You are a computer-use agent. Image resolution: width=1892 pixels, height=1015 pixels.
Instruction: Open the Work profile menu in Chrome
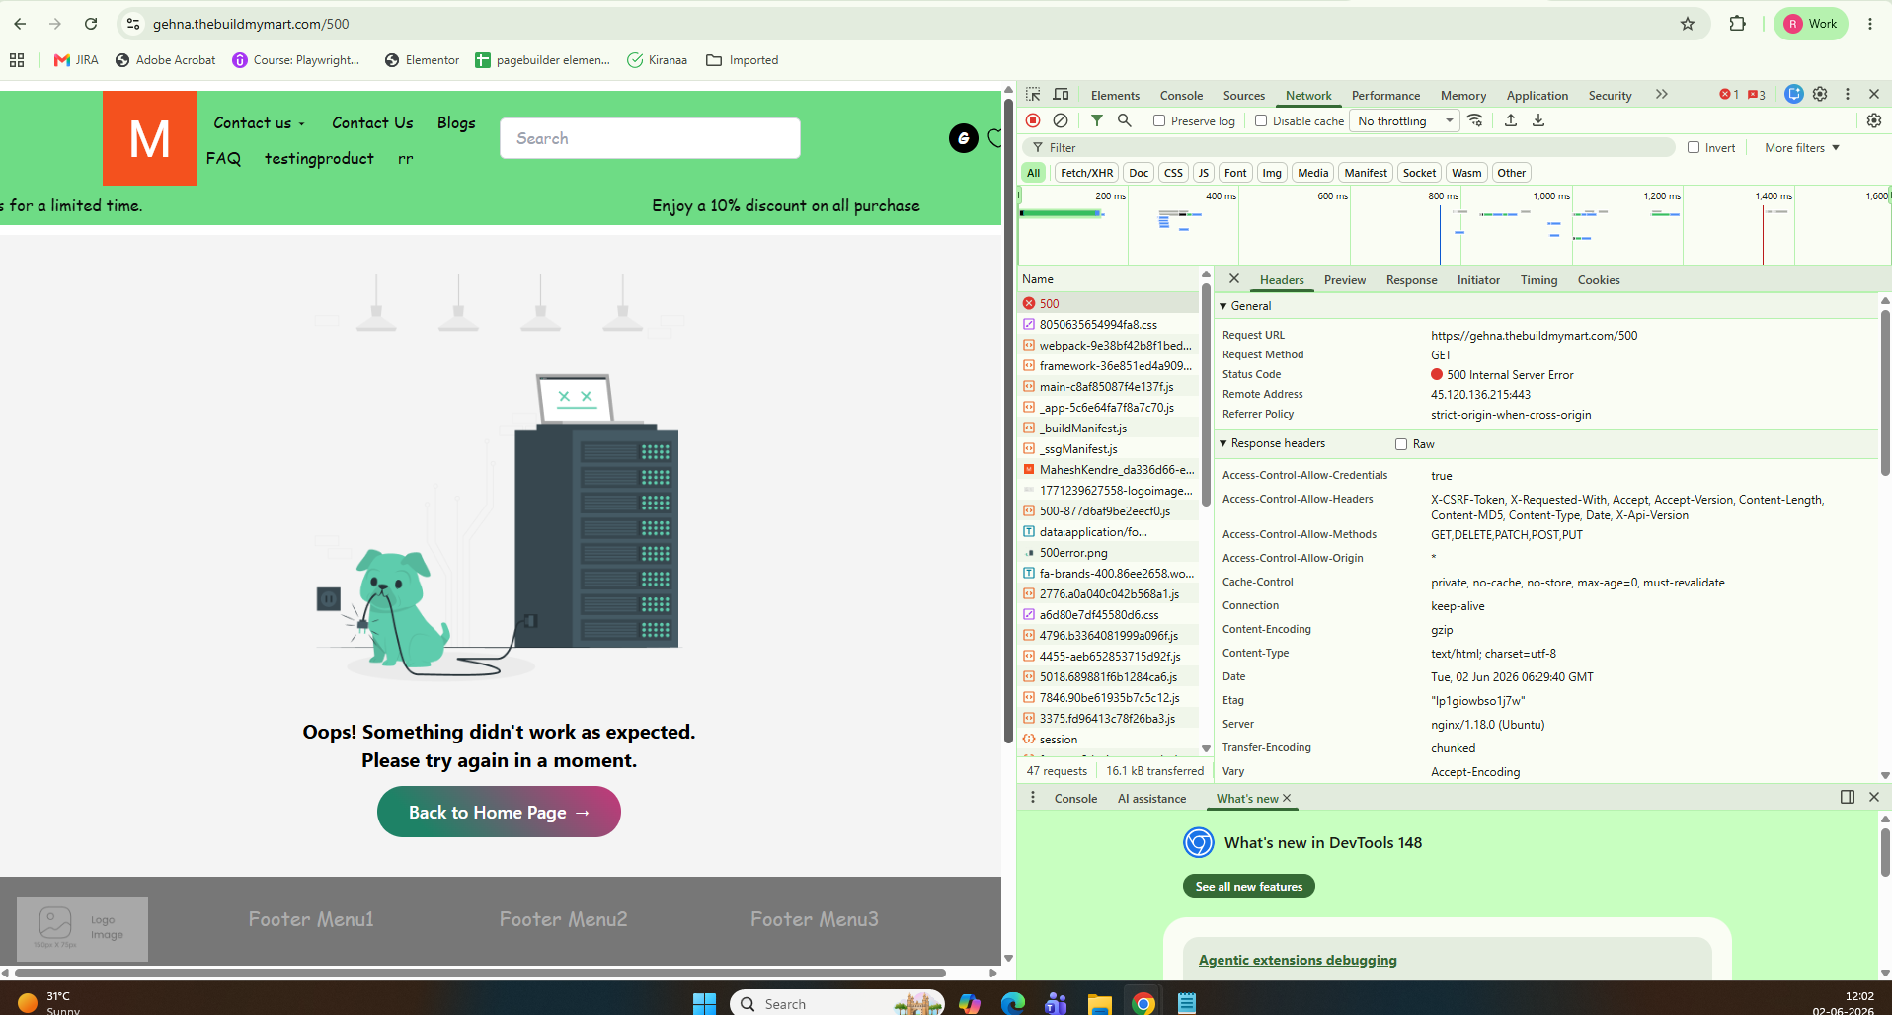click(1811, 24)
